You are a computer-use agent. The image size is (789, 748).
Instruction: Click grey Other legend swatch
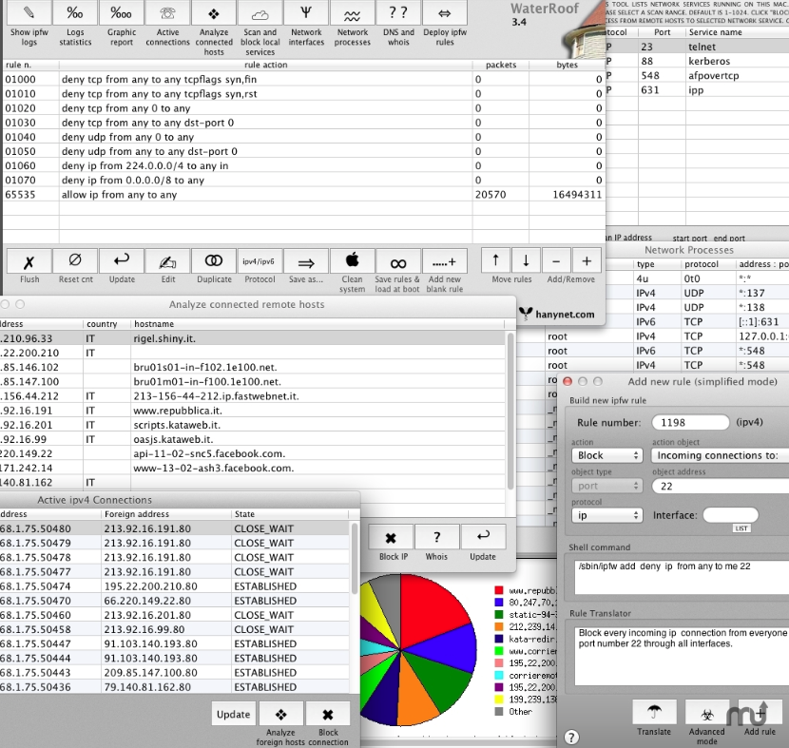[x=499, y=711]
